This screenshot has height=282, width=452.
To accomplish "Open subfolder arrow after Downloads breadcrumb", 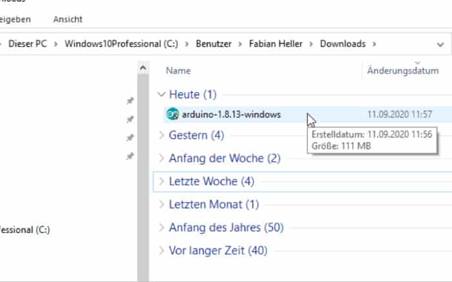I will click(x=374, y=44).
